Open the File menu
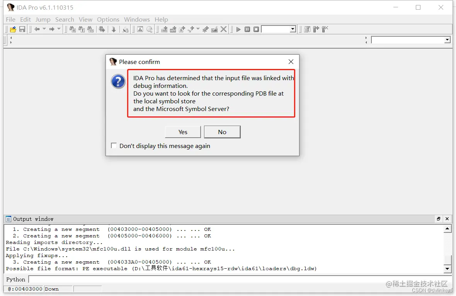 coord(10,19)
